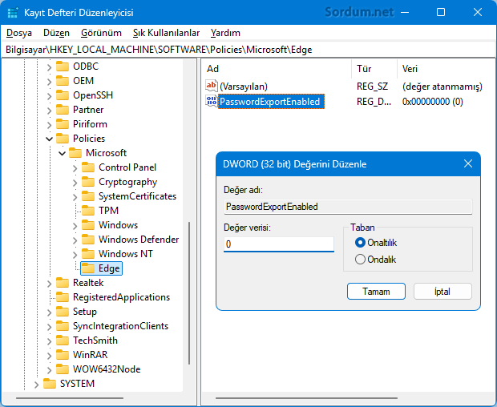
Task: Expand the SYSTEM hive
Action: pos(36,385)
